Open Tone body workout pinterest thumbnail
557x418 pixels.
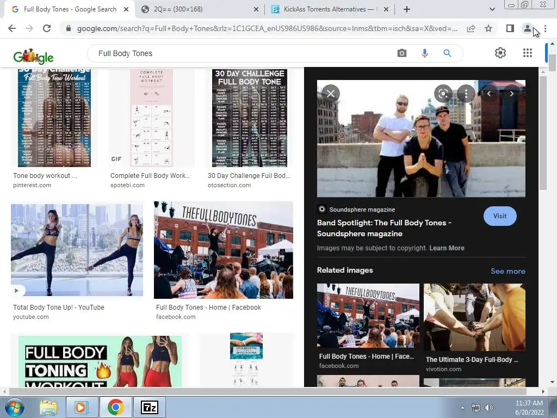click(54, 118)
